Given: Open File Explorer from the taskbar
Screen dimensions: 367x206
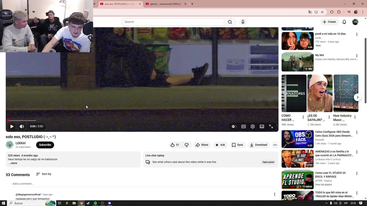Looking at the screenshot, I should (74, 203).
